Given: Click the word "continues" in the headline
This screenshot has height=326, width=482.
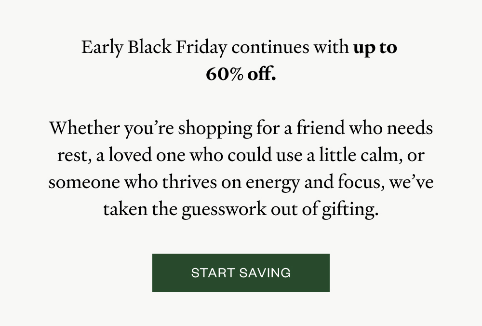Looking at the screenshot, I should point(270,47).
